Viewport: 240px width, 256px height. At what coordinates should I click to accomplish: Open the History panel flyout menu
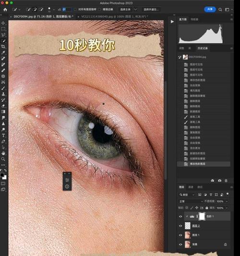(x=231, y=49)
